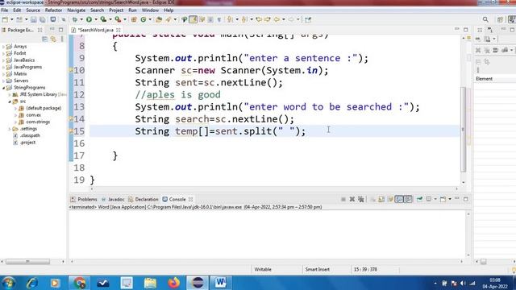Viewport: 516px width, 290px height.
Task: Toggle Word Wrap in Console toolbar
Action: (390, 199)
